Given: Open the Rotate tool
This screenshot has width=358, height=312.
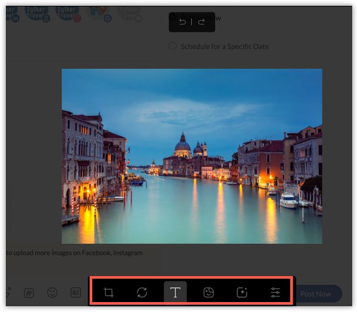Looking at the screenshot, I should pos(142,292).
